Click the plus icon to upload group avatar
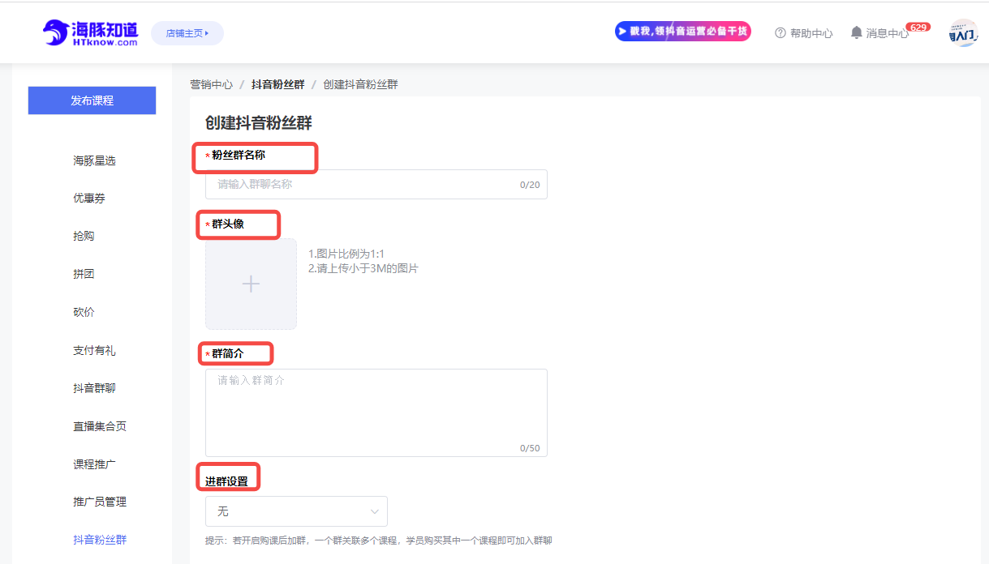Image resolution: width=989 pixels, height=564 pixels. click(251, 284)
